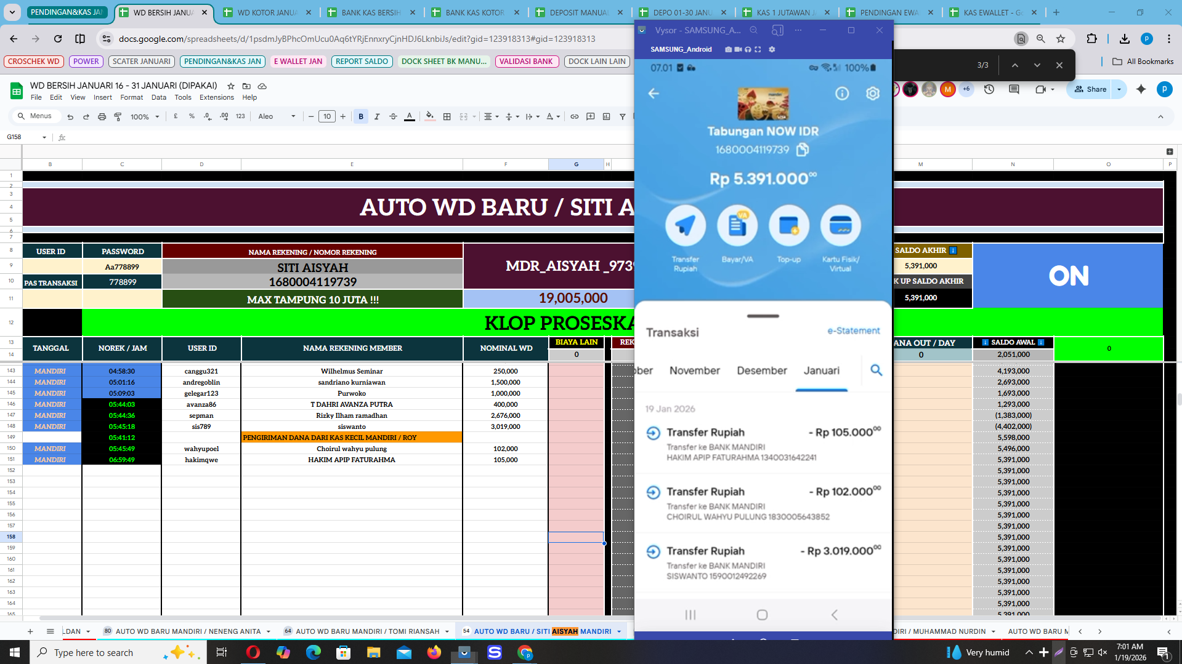Switch to DEPOSIT MANUAL browser tab
Screen dimensions: 1182x664
coord(579,12)
